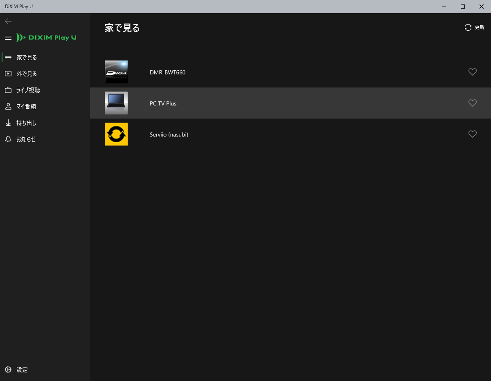
Task: Select the Serviio (nasubi) label
Action: [169, 134]
